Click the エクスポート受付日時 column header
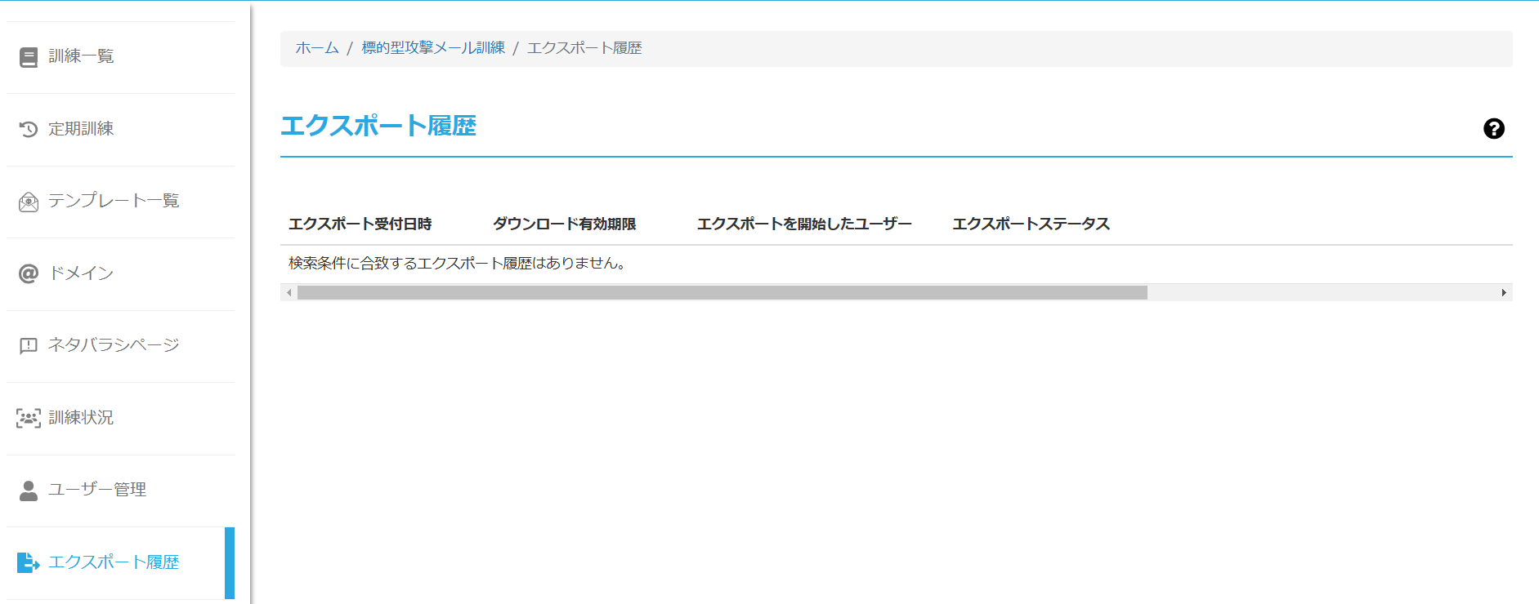This screenshot has width=1539, height=604. coord(360,224)
